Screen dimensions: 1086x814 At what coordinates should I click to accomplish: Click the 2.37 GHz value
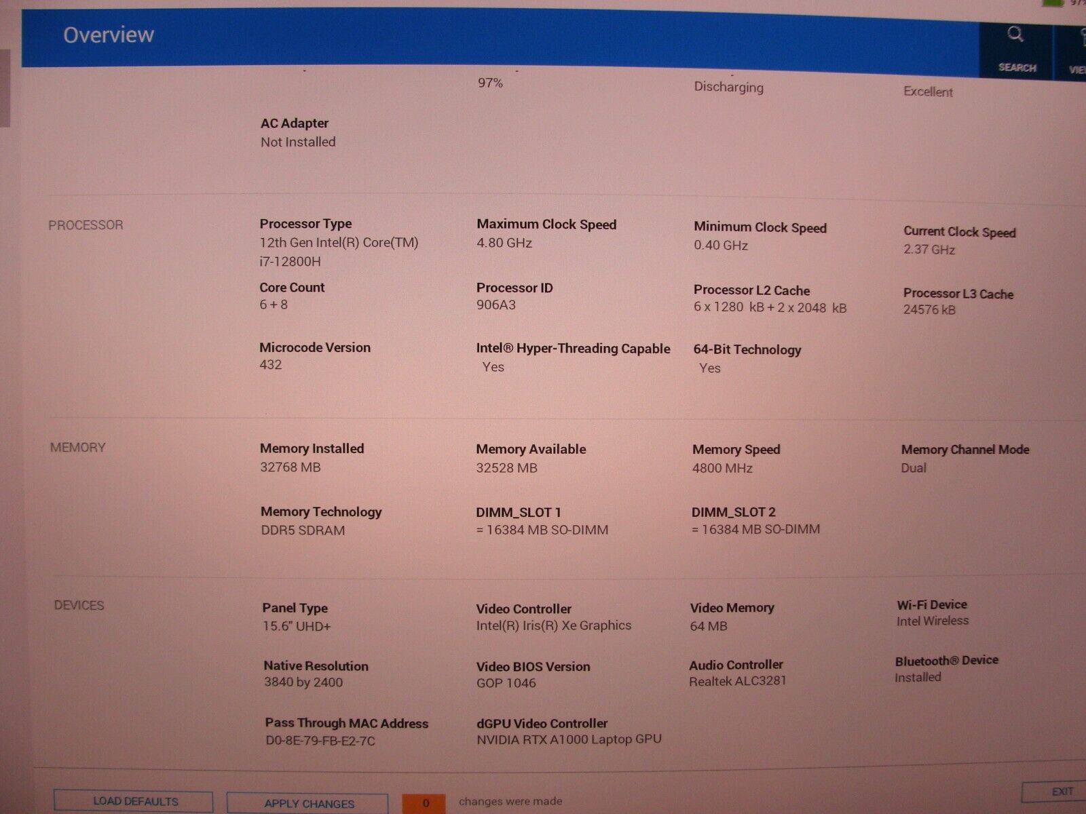(x=929, y=249)
